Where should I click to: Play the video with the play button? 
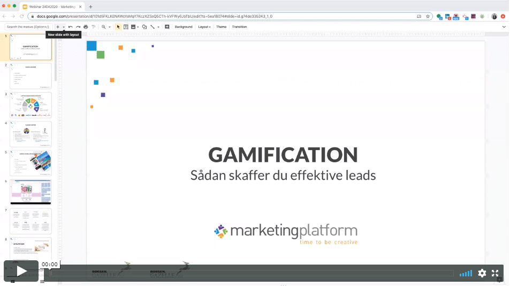[21, 270]
